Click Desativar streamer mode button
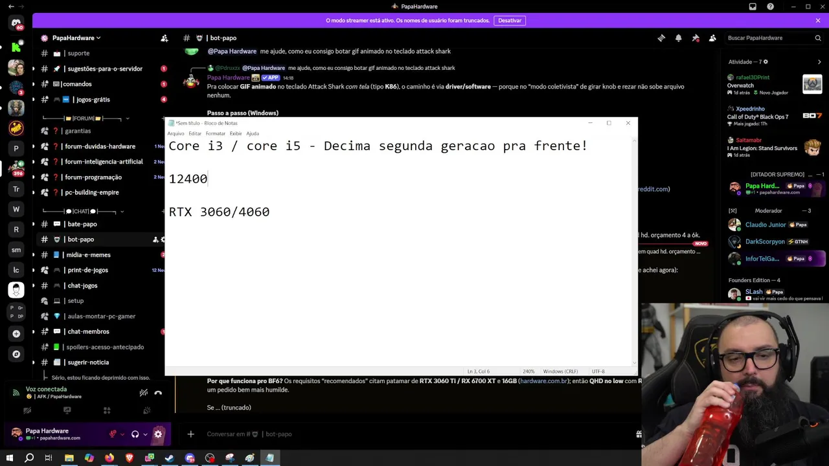The height and width of the screenshot is (466, 829). coord(510,21)
